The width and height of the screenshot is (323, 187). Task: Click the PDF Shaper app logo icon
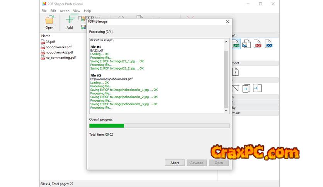(x=44, y=4)
